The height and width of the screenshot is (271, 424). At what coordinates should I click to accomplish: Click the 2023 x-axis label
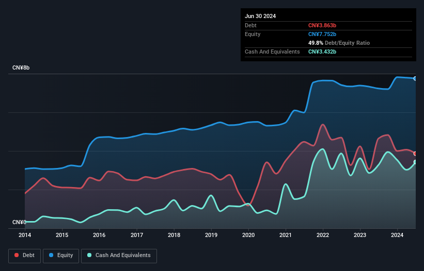click(x=360, y=235)
